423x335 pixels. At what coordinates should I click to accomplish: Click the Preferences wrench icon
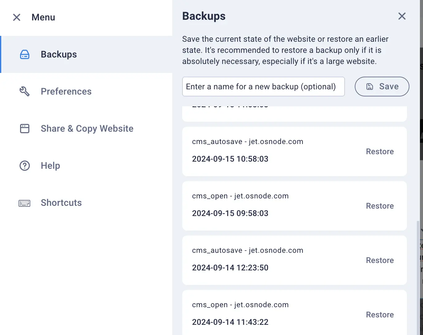(25, 91)
